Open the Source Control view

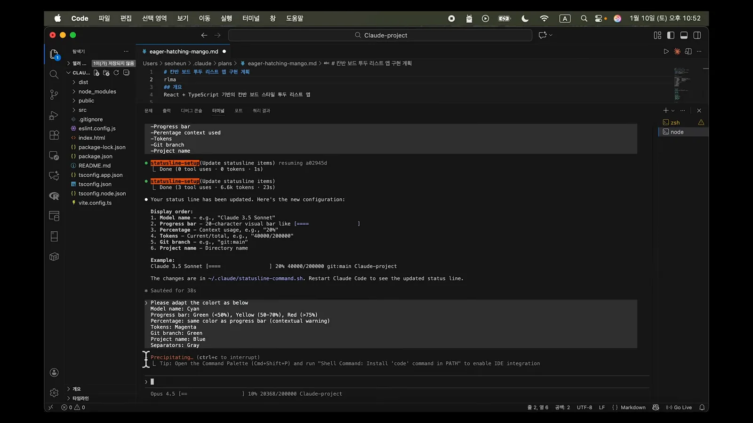[x=54, y=94]
